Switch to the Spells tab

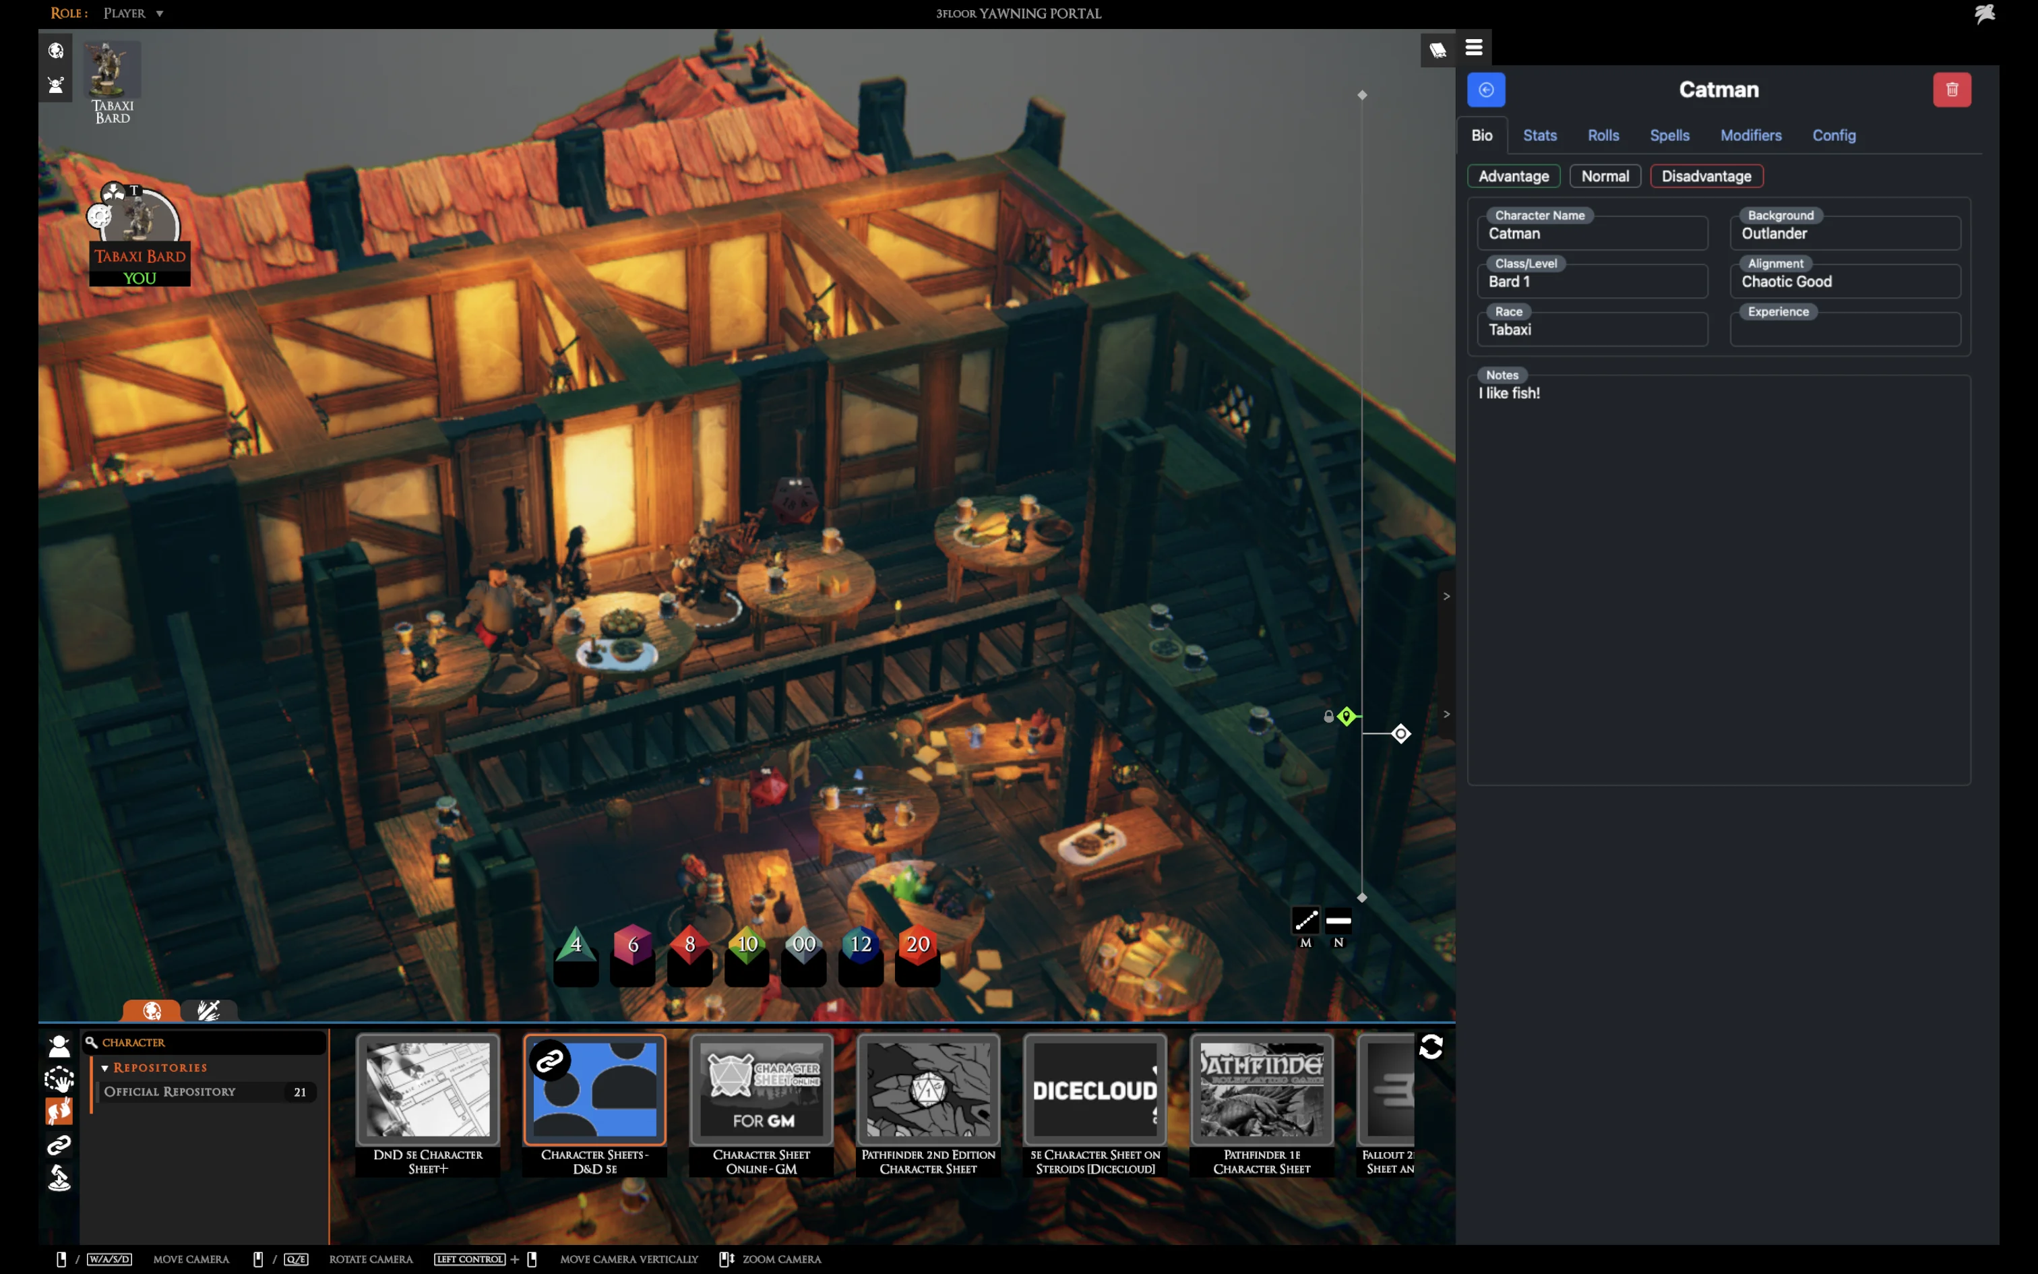[1669, 135]
